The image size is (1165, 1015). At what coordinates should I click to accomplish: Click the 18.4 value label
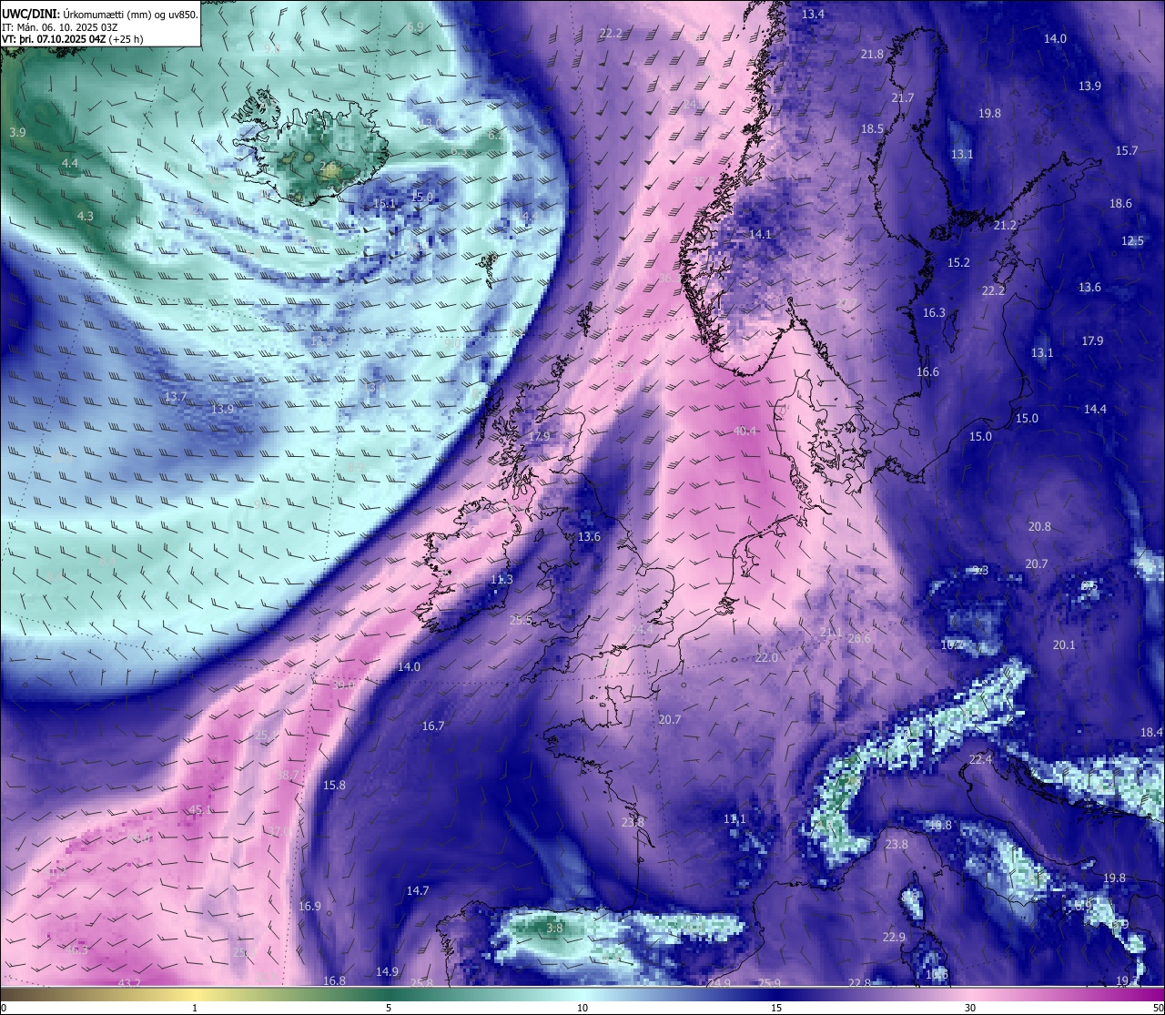coord(1151,732)
